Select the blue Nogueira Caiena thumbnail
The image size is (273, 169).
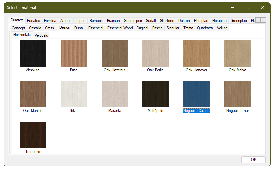(x=196, y=94)
